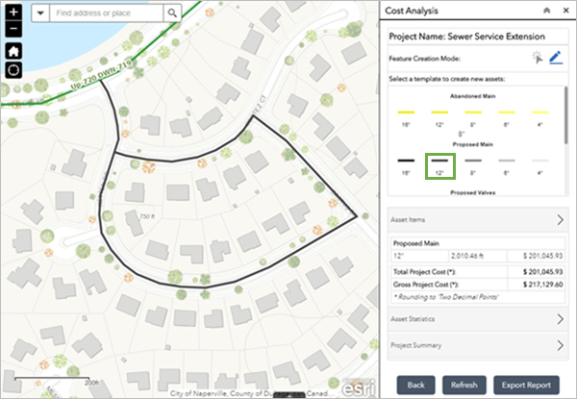577x399 pixels.
Task: Click the search magnifier icon
Action: coord(171,13)
